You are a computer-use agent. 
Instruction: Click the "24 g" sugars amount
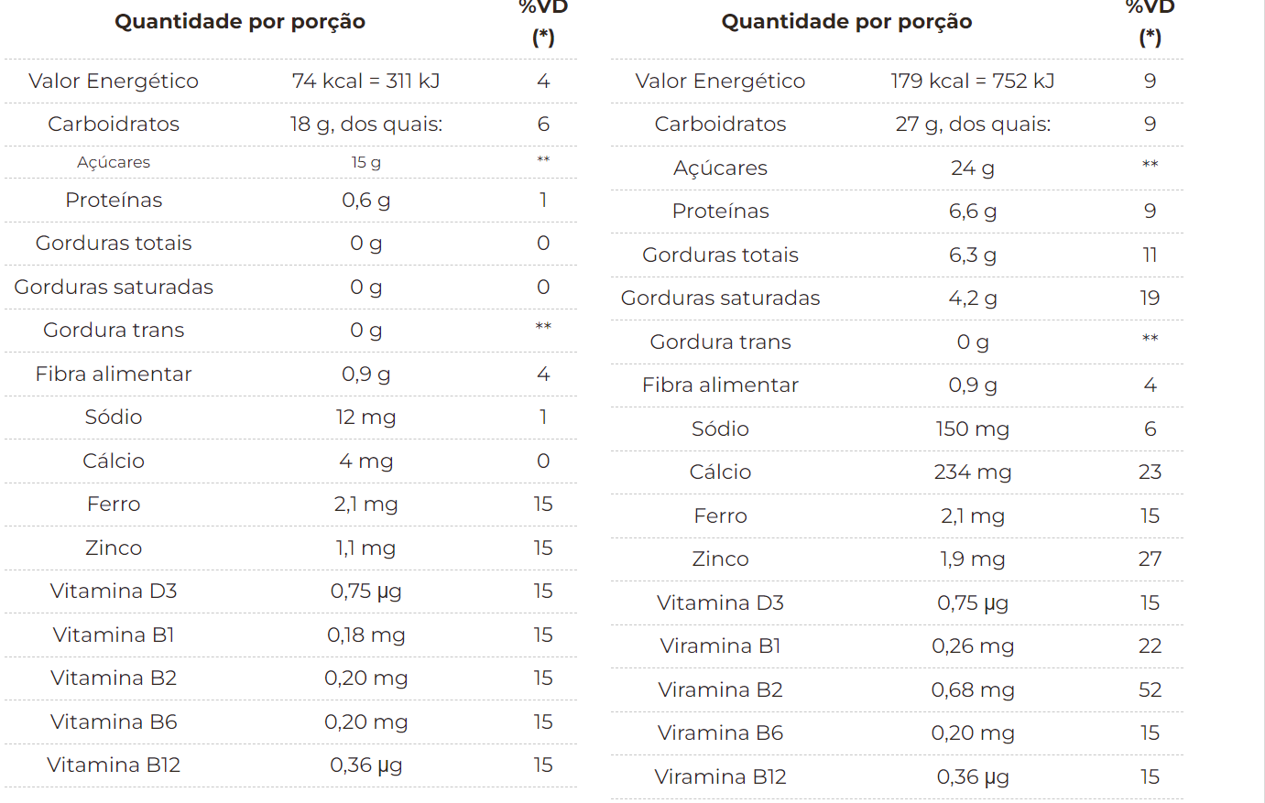click(972, 168)
